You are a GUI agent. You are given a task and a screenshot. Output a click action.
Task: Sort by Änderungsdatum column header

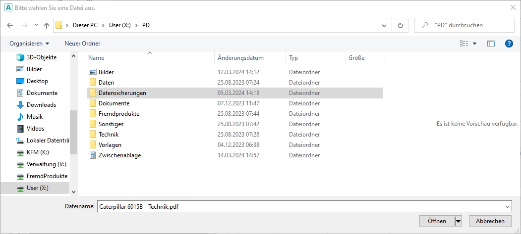coord(240,58)
